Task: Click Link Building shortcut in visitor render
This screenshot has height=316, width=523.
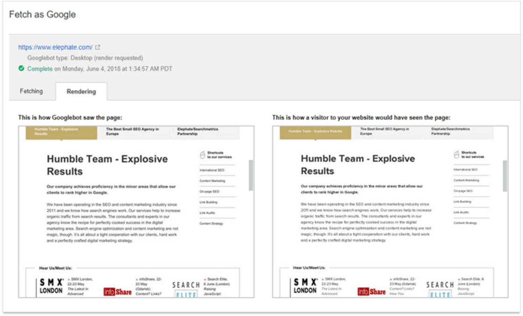Action: tap(463, 201)
